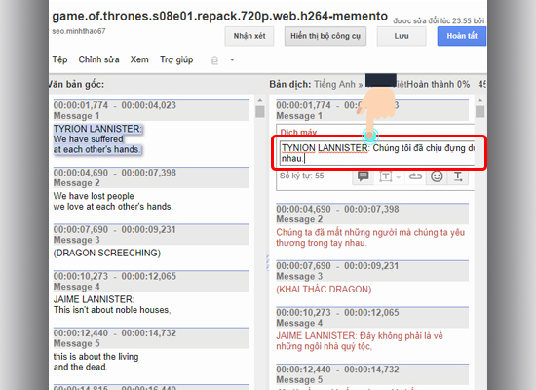This screenshot has width=536, height=390.
Task: Open the dropdown arrow next to the print icon
Action: click(x=232, y=59)
